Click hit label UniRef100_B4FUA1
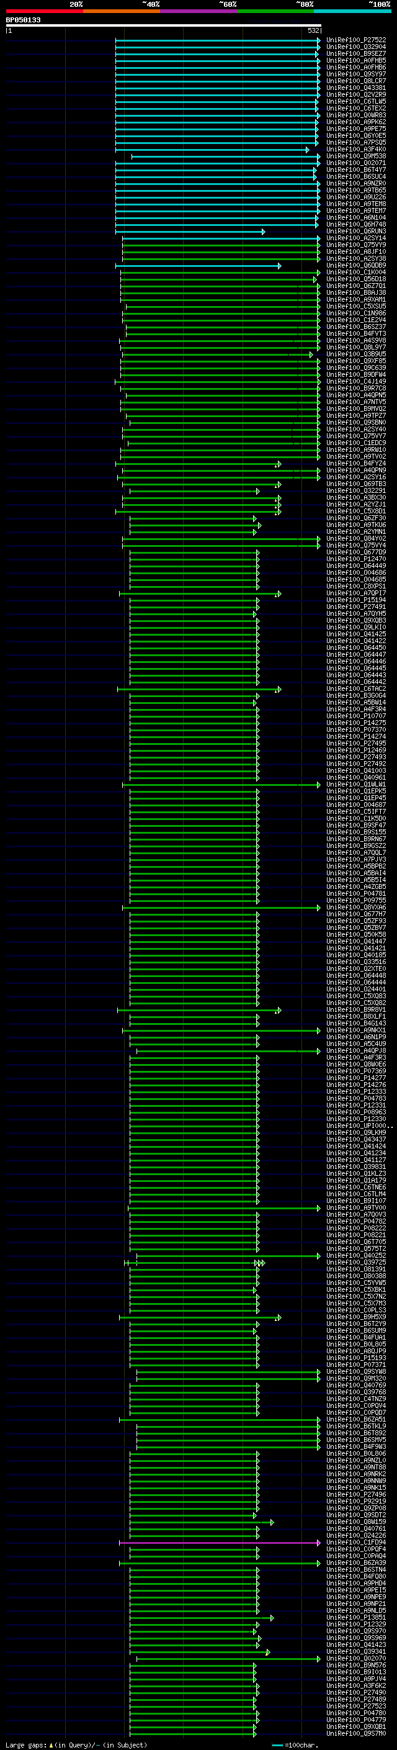 [355, 1338]
